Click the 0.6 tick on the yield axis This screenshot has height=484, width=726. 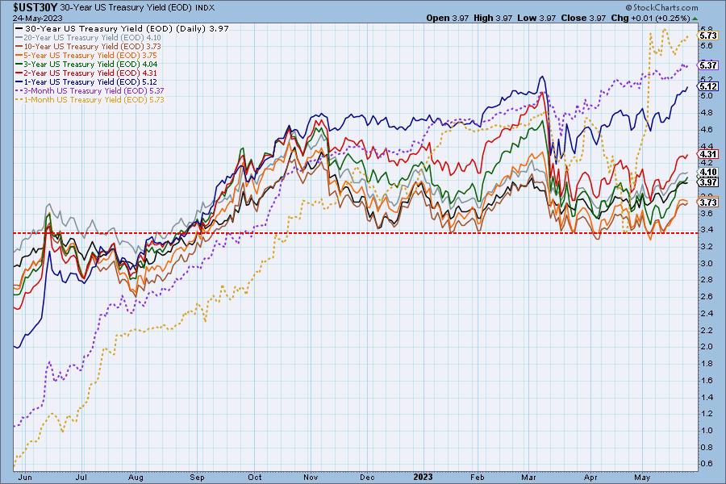tap(707, 464)
